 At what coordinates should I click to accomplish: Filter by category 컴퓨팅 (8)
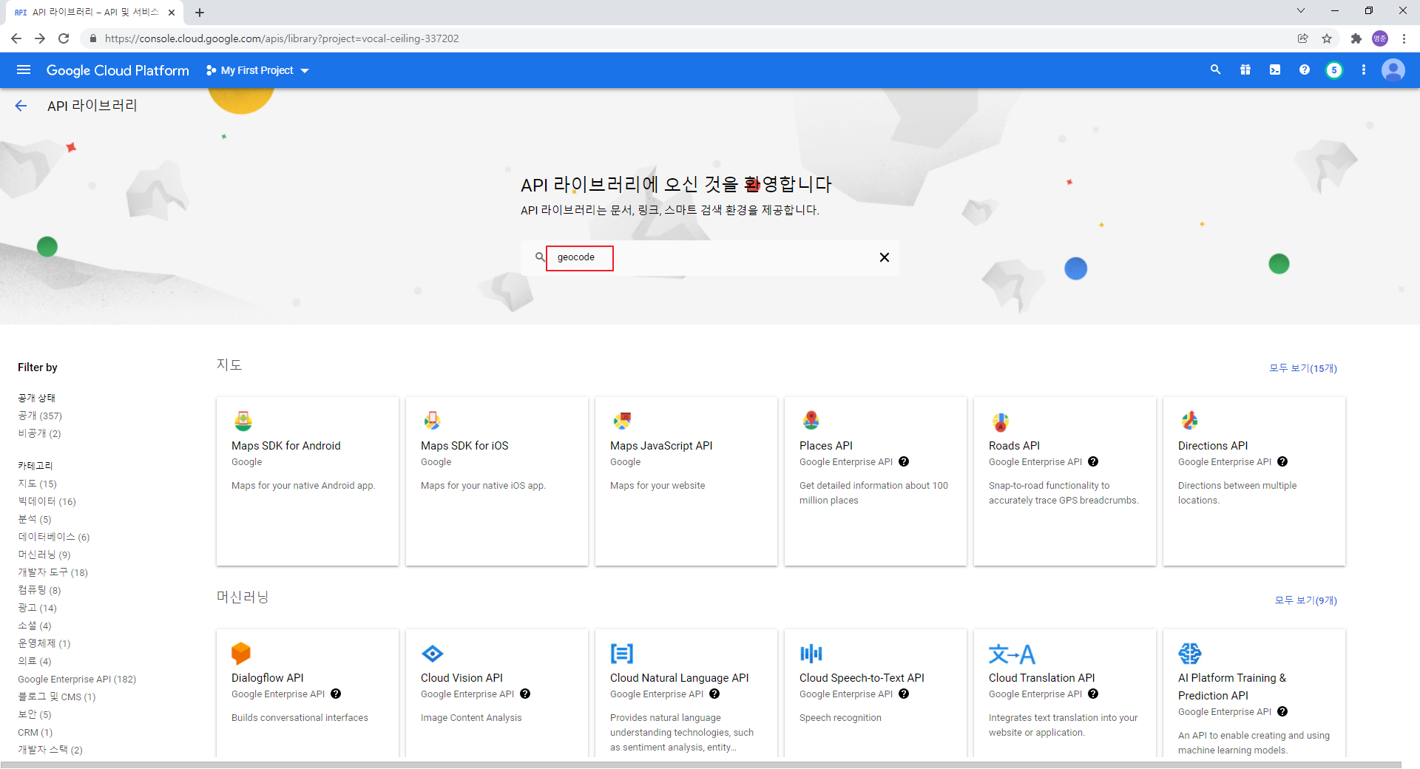pyautogui.click(x=39, y=590)
